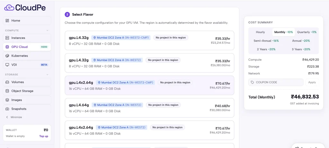Select 3 Years -20% billing
The width and height of the screenshot is (329, 148).
301,49
